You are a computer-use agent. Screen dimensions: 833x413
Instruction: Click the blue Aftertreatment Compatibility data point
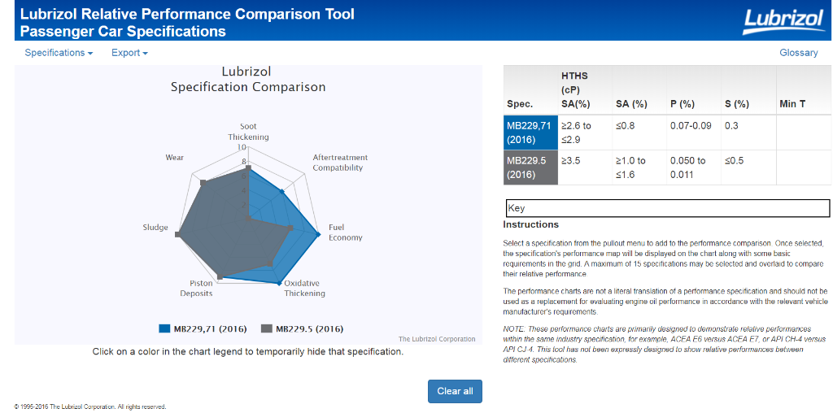[282, 191]
